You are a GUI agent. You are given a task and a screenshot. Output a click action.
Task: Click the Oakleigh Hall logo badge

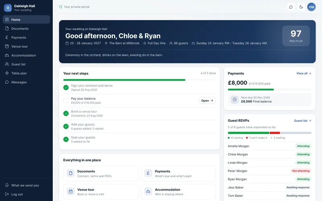8,8
